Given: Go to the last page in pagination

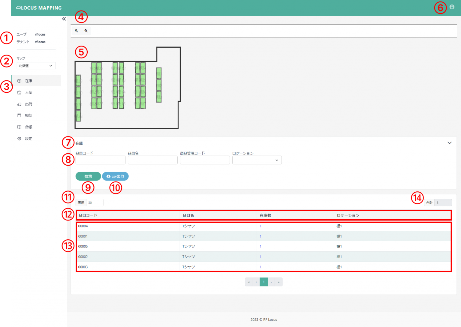Looking at the screenshot, I should tap(279, 282).
